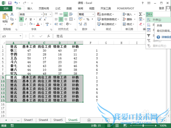Toggle bottom align button
This screenshot has height=128, width=171.
[66, 14]
